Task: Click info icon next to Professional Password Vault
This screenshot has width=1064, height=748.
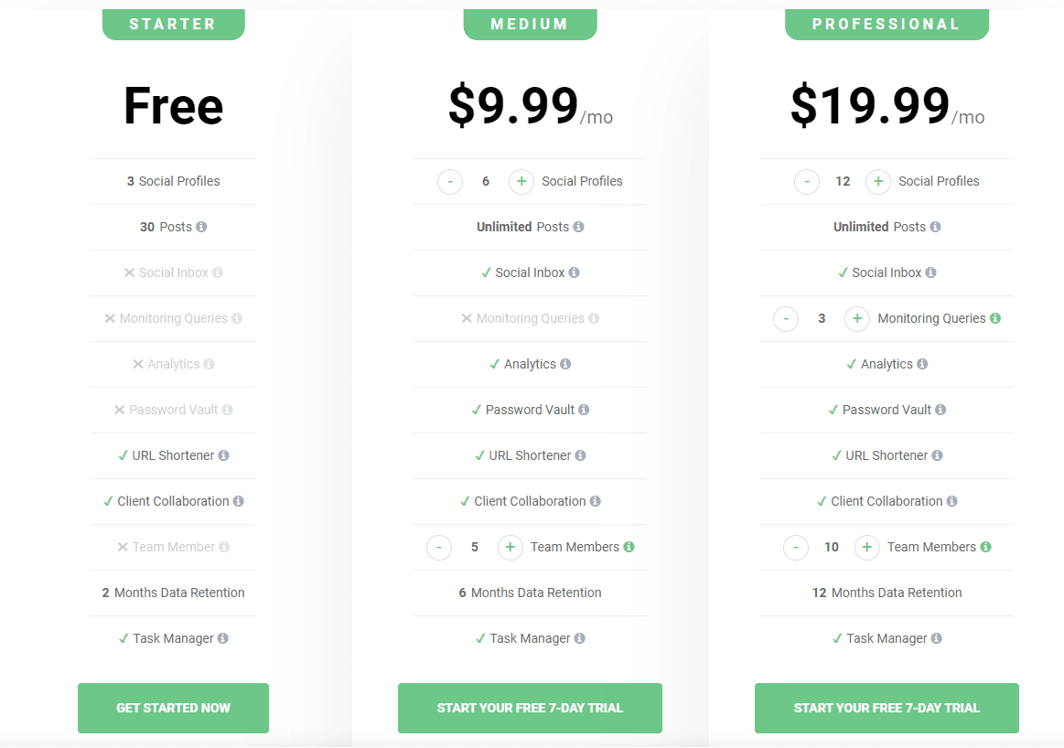Action: [x=940, y=410]
